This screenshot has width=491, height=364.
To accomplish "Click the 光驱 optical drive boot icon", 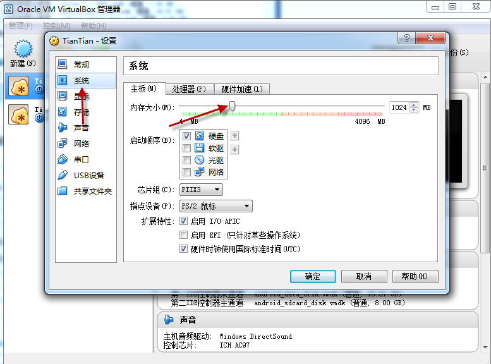I will pos(200,160).
